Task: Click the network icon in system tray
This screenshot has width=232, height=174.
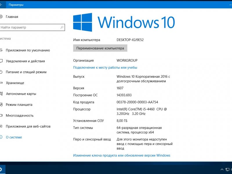Action: coord(227,170)
